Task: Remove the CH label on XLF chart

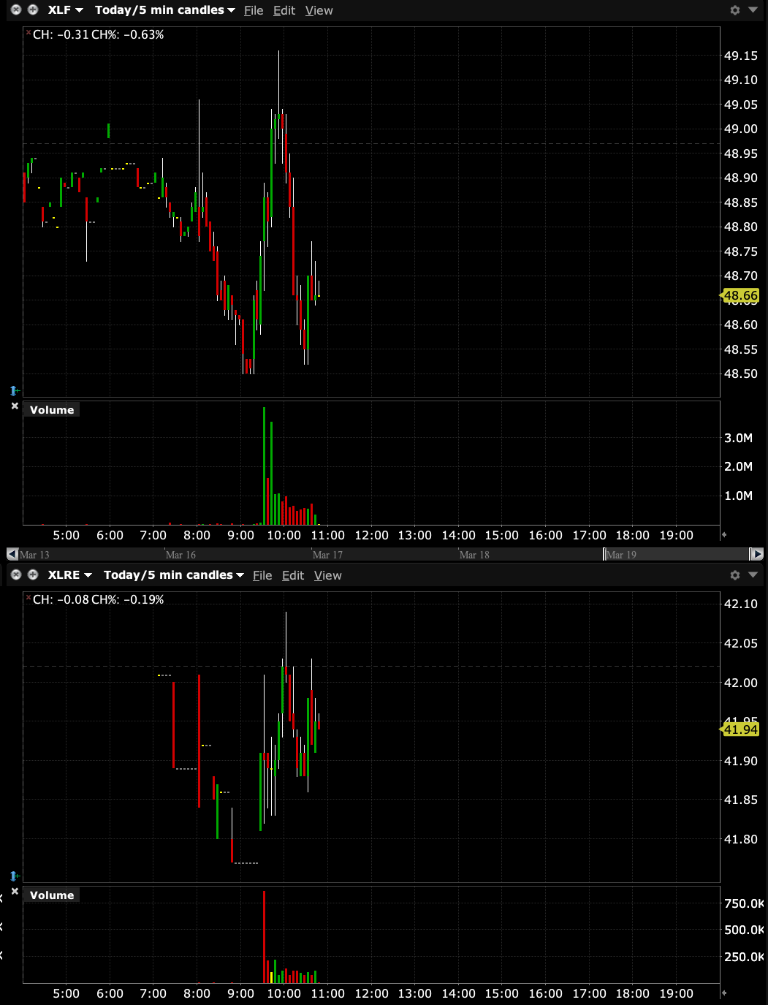Action: 28,33
